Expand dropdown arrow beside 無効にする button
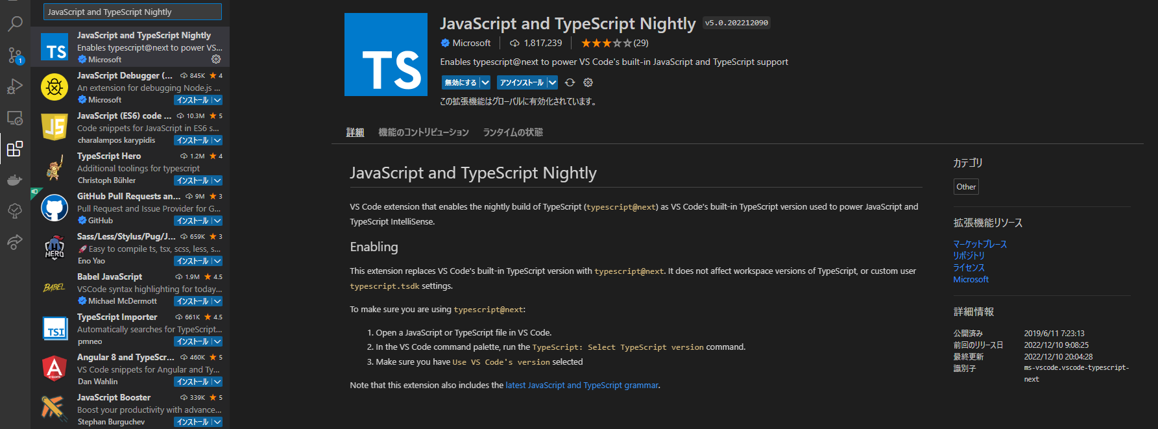 coord(485,82)
